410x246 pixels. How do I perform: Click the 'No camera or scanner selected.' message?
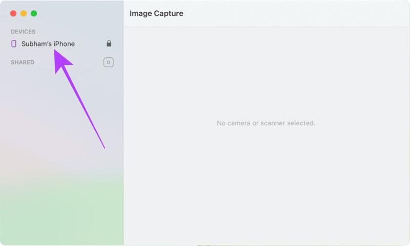click(266, 123)
